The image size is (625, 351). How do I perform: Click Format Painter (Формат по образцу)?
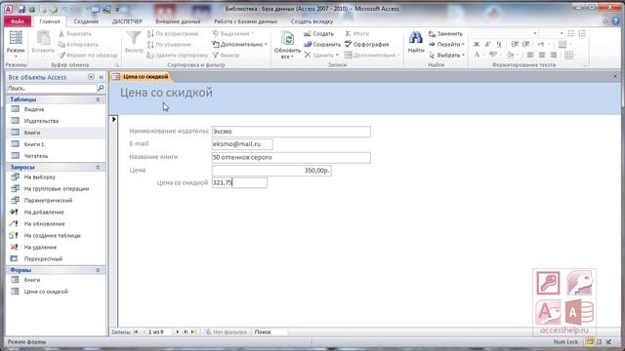[x=88, y=55]
